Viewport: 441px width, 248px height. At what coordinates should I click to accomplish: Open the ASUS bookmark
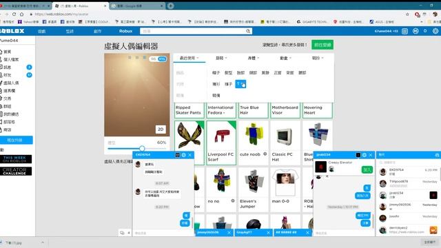[382, 21]
